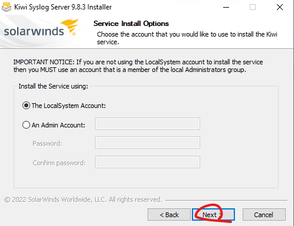Click the greyed-out 'Password:' label
Viewport: 294px width, 226px height.
pyautogui.click(x=47, y=143)
